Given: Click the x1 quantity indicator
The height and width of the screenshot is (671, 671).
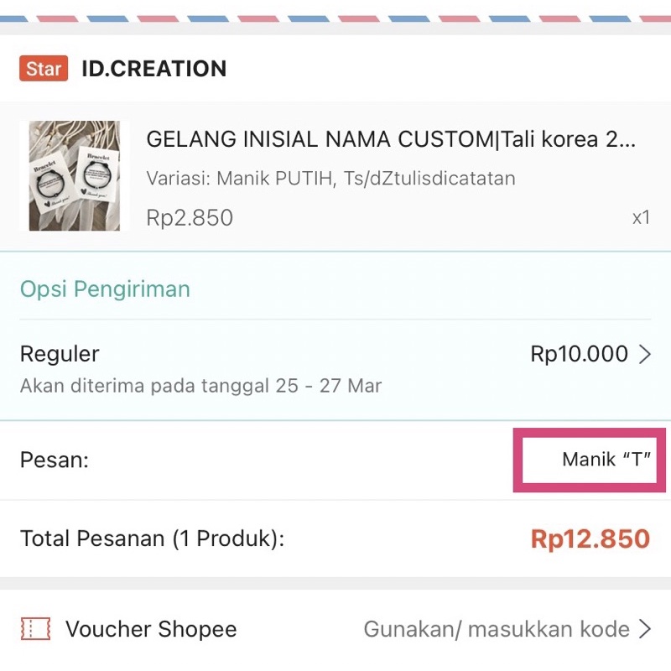Looking at the screenshot, I should (641, 218).
